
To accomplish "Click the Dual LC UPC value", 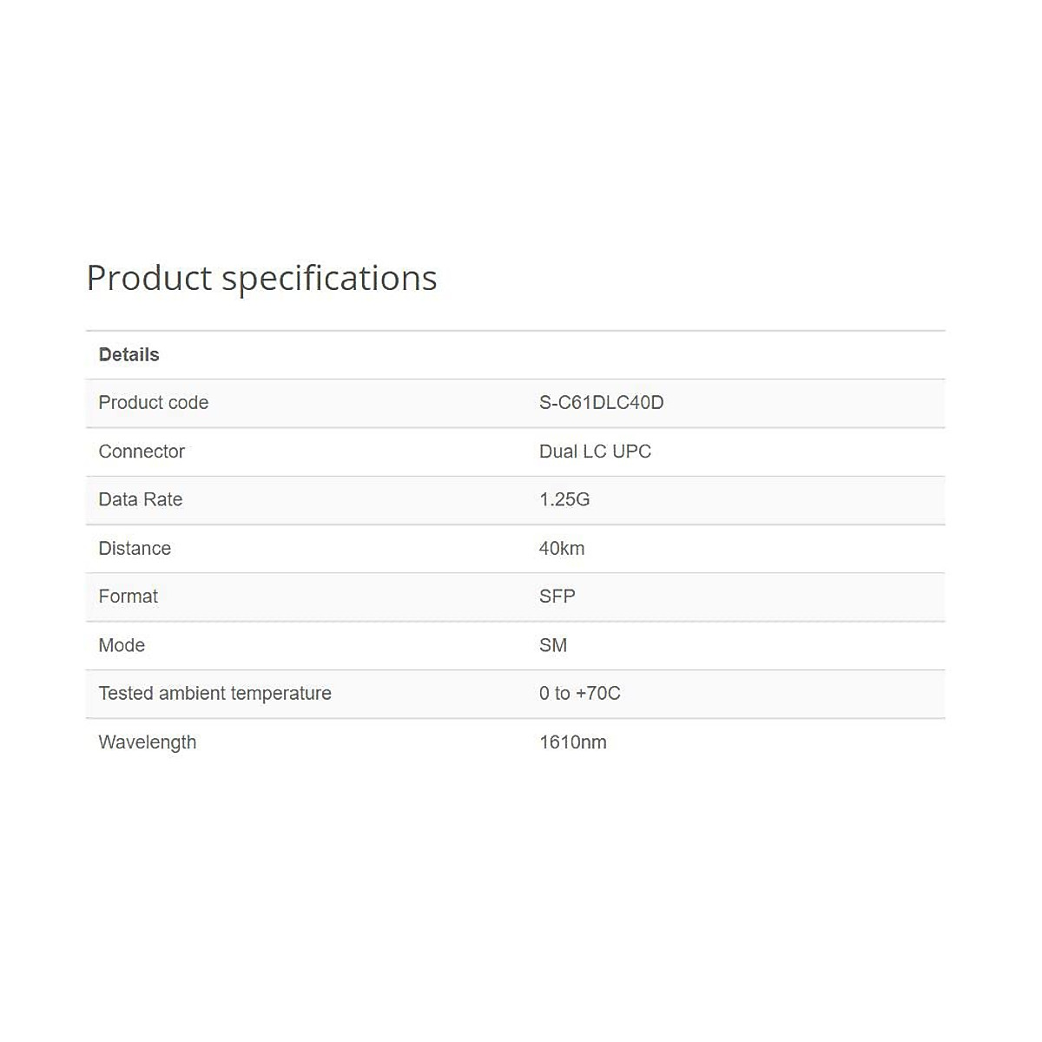I will tap(595, 452).
